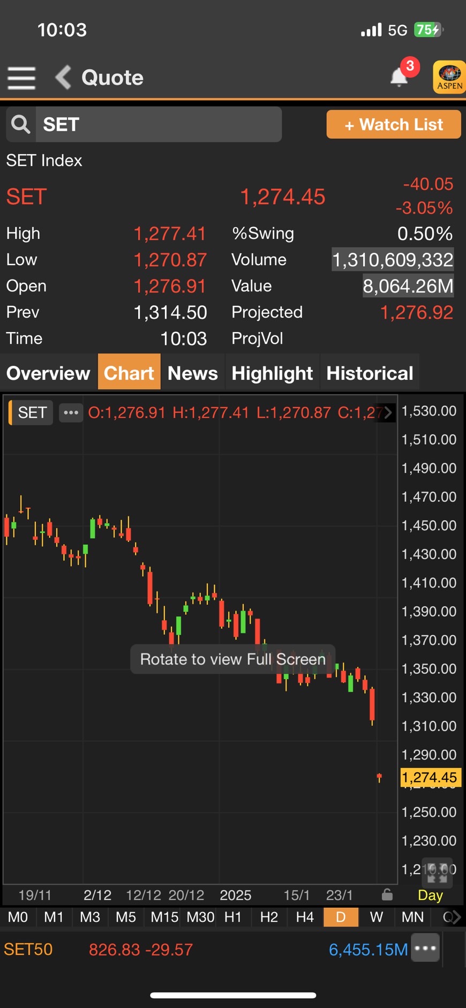
Task: Focus the SET symbol search field
Action: 159,124
